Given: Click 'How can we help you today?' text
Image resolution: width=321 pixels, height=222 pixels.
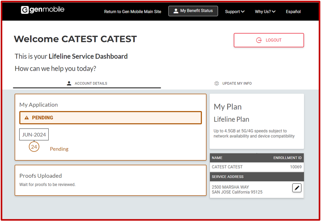Looking at the screenshot, I should (x=55, y=69).
